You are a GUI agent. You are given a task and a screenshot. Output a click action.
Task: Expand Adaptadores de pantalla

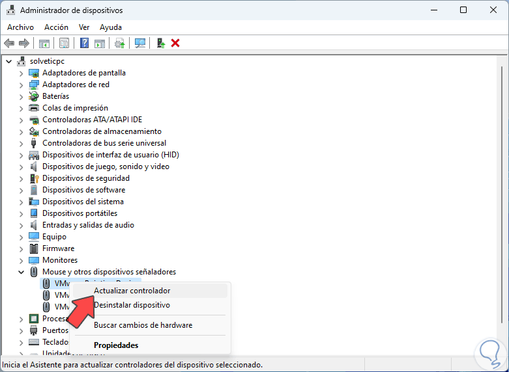[21, 73]
